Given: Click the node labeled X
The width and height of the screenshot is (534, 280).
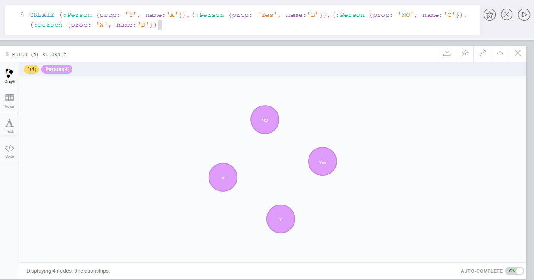Looking at the screenshot, I should point(223,177).
